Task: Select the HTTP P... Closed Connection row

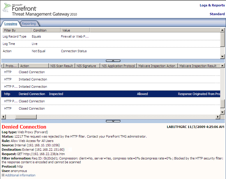Action: coord(111,101)
